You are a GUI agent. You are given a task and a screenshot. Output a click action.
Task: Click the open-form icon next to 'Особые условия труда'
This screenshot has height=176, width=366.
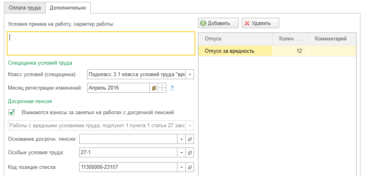point(190,153)
